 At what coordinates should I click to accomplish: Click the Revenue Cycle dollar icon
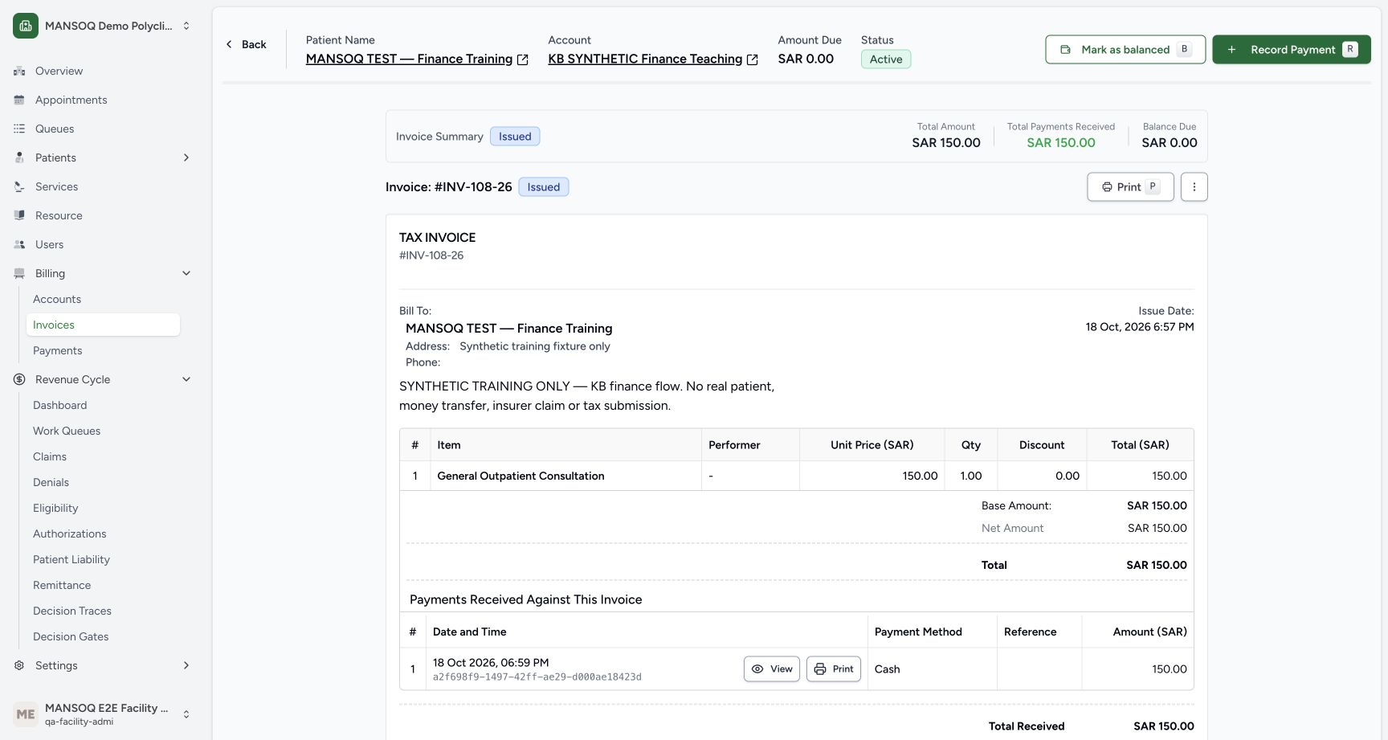click(19, 379)
